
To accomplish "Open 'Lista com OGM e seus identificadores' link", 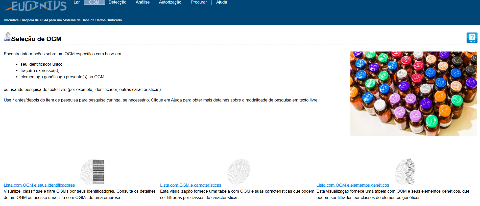I will pyautogui.click(x=39, y=185).
